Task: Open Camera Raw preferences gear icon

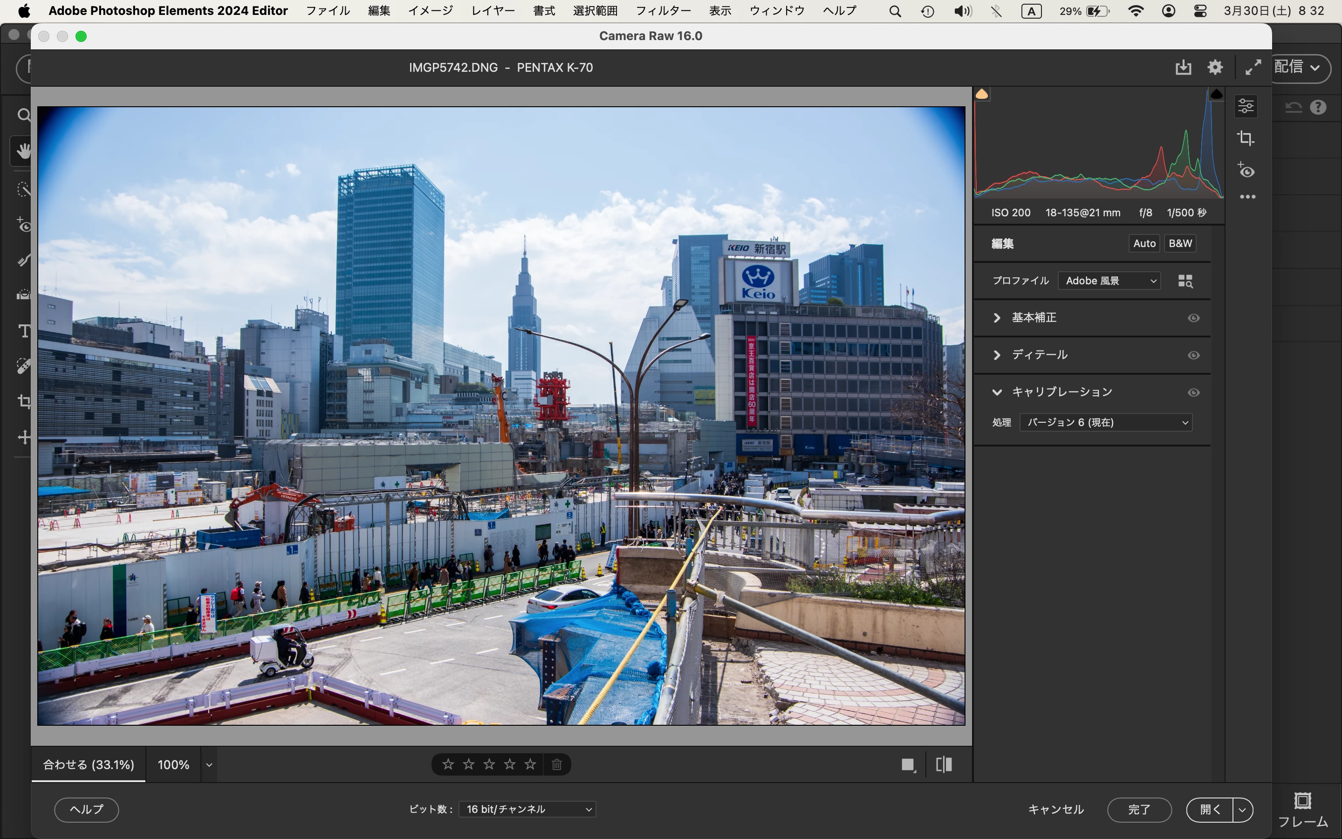Action: tap(1214, 67)
